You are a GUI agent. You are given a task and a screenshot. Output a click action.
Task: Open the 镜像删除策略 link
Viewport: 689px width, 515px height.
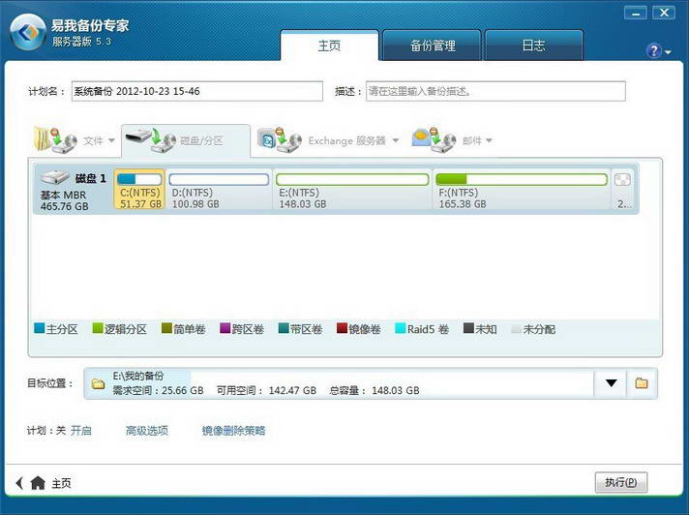coord(233,431)
